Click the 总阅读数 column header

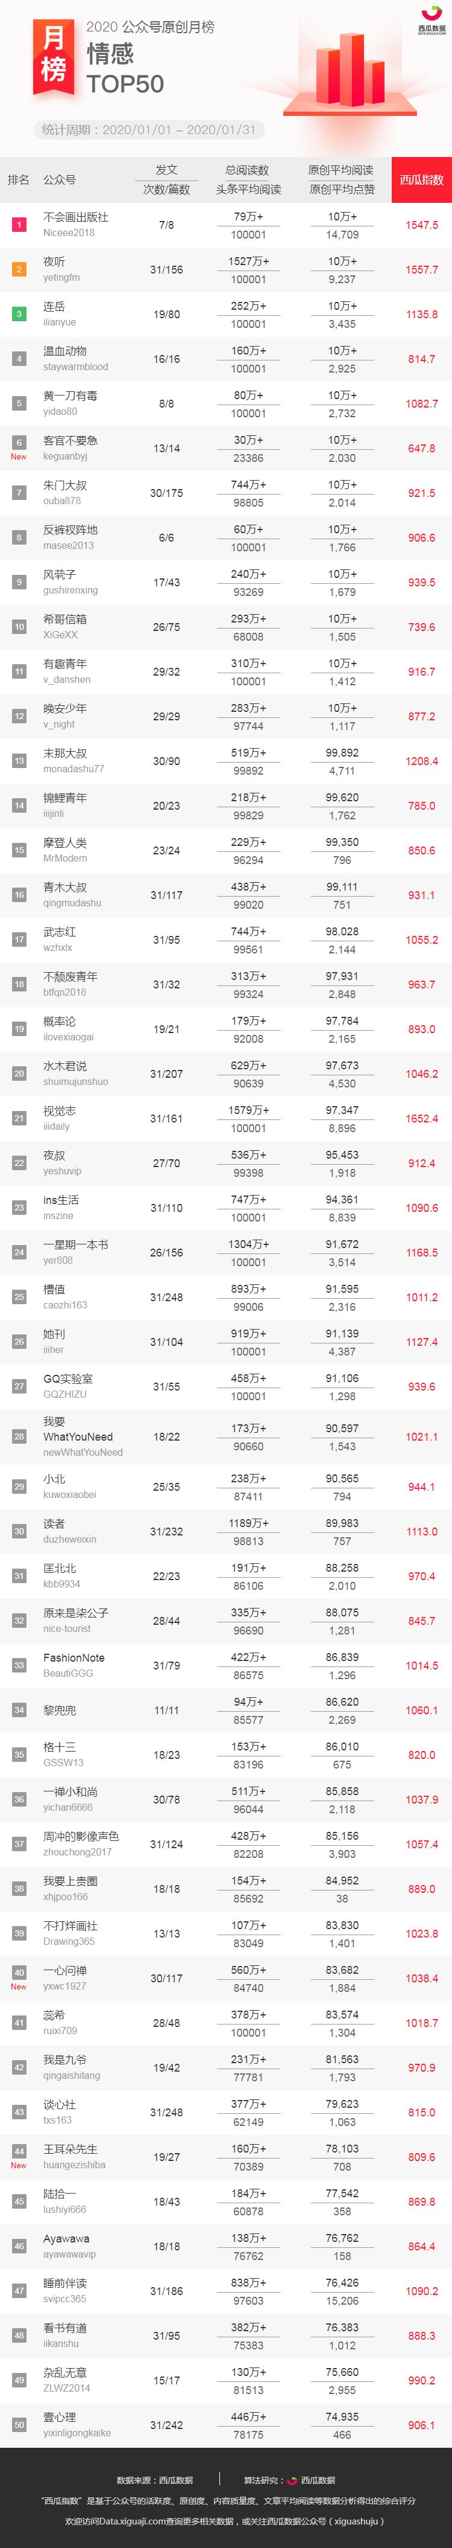tap(248, 170)
